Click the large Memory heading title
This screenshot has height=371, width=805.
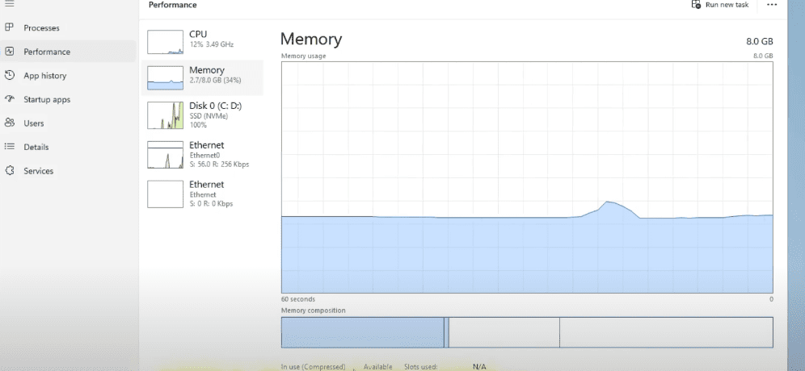tap(311, 39)
